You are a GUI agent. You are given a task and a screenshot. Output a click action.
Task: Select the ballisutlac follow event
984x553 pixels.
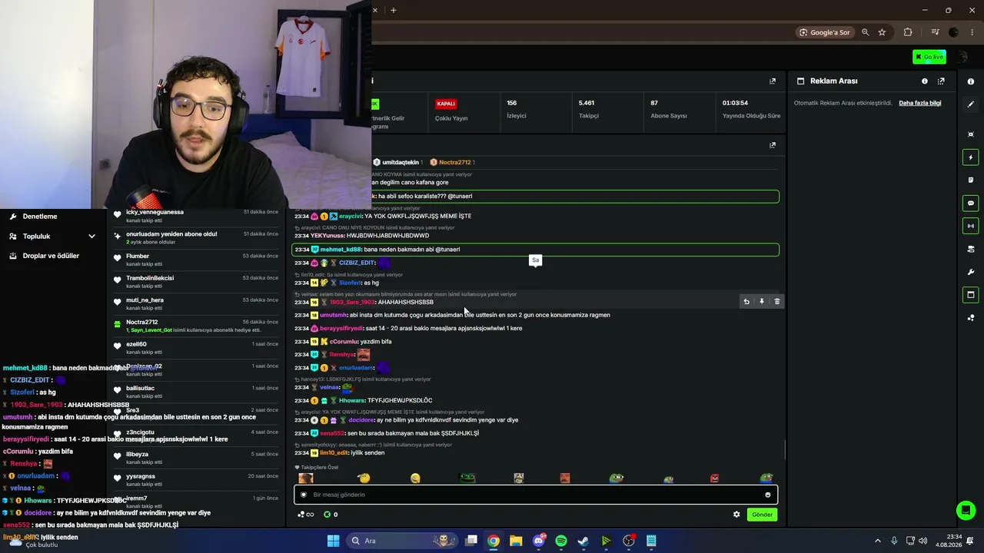pos(195,392)
